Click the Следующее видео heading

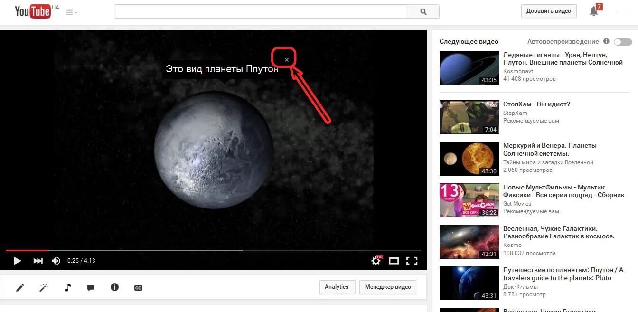pos(469,42)
